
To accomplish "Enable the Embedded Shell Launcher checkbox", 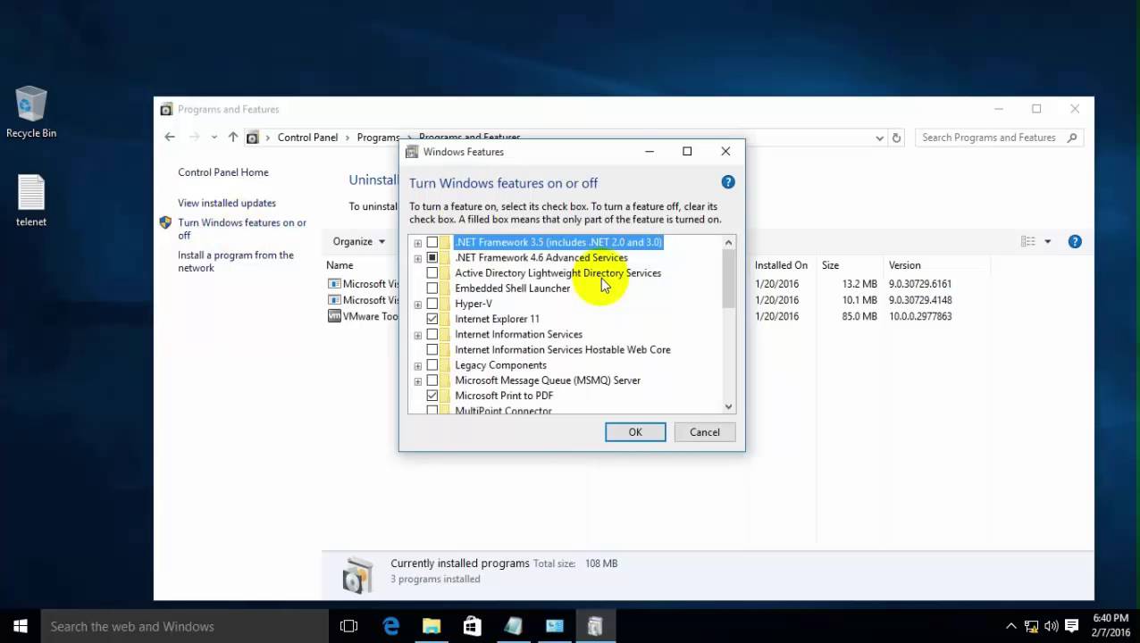I will [x=432, y=288].
